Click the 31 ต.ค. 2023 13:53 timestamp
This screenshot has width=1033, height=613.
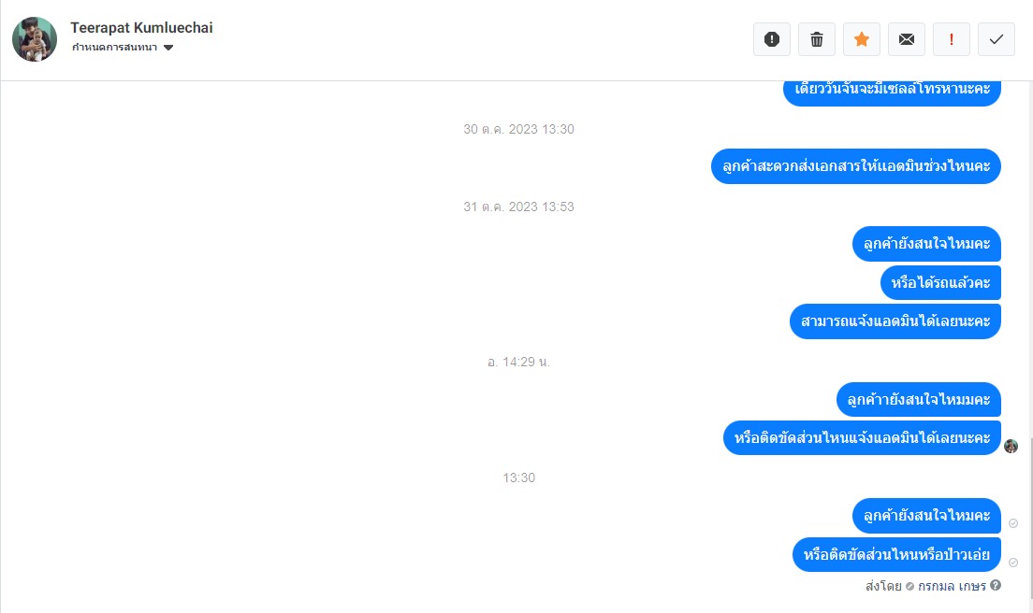[x=518, y=207]
